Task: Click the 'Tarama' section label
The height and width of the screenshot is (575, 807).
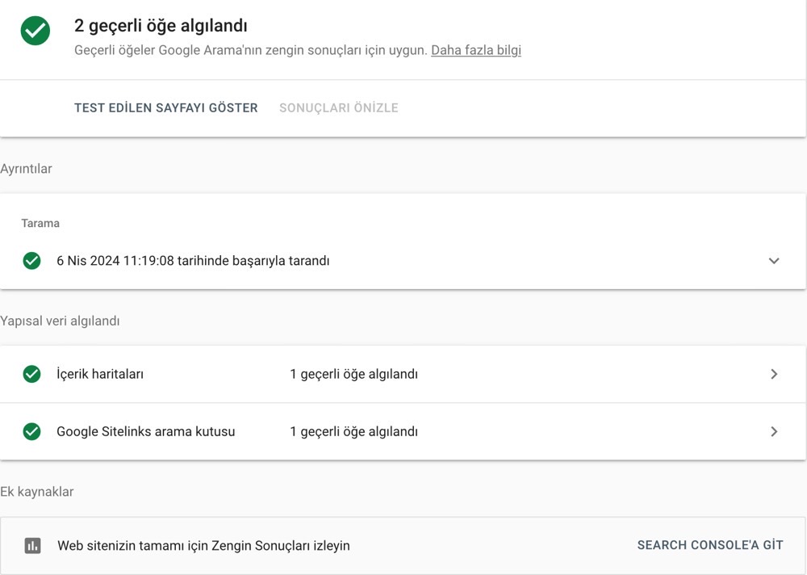Action: pyautogui.click(x=40, y=223)
